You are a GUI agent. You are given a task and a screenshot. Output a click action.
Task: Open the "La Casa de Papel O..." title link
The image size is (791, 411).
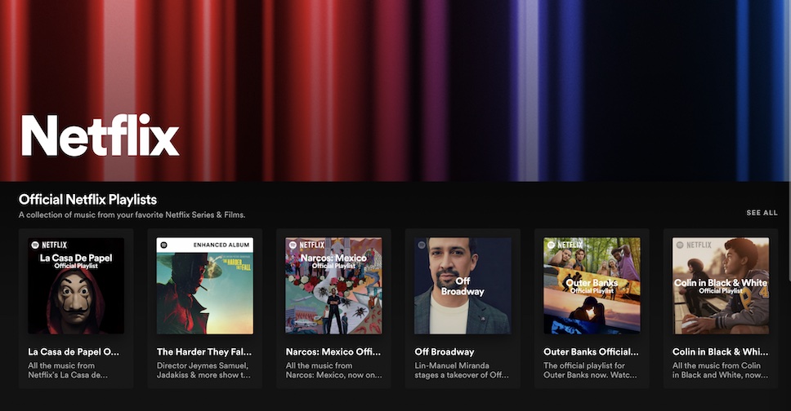74,351
